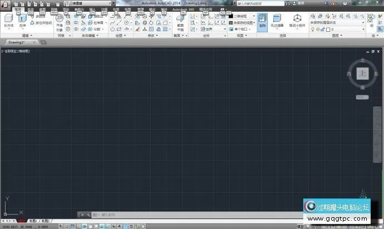Select the 多段体 polysolid tool
This screenshot has height=229, width=384.
[x=41, y=16]
